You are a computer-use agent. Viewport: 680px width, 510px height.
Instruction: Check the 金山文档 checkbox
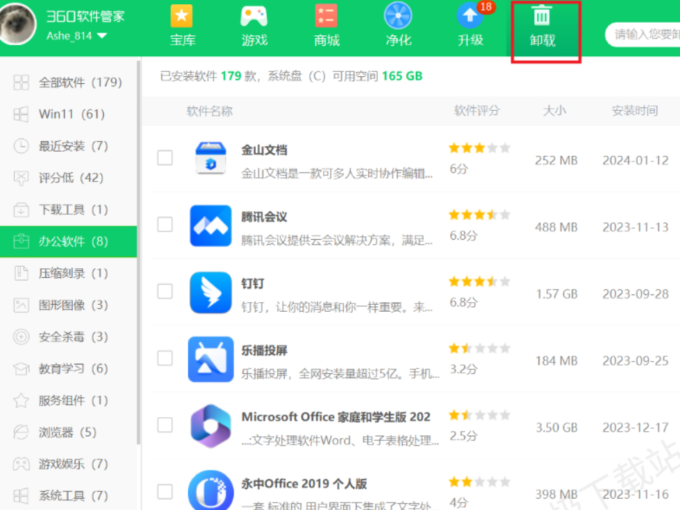165,158
